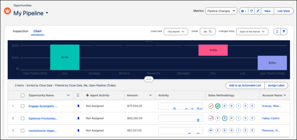This screenshot has height=140, width=297.
Task: Click the Activity column header
Action: 163,95
